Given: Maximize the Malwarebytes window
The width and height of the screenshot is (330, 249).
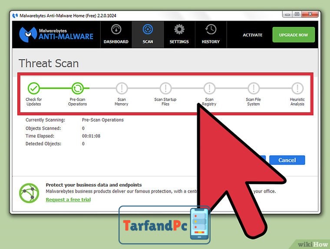Looking at the screenshot, I should point(297,14).
